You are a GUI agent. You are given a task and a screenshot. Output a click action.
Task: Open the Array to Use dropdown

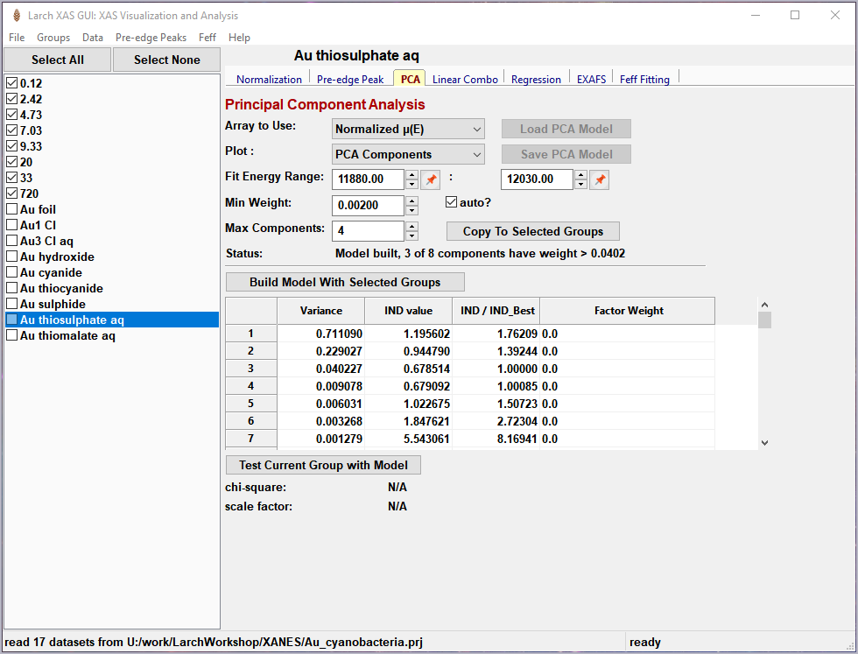[408, 129]
